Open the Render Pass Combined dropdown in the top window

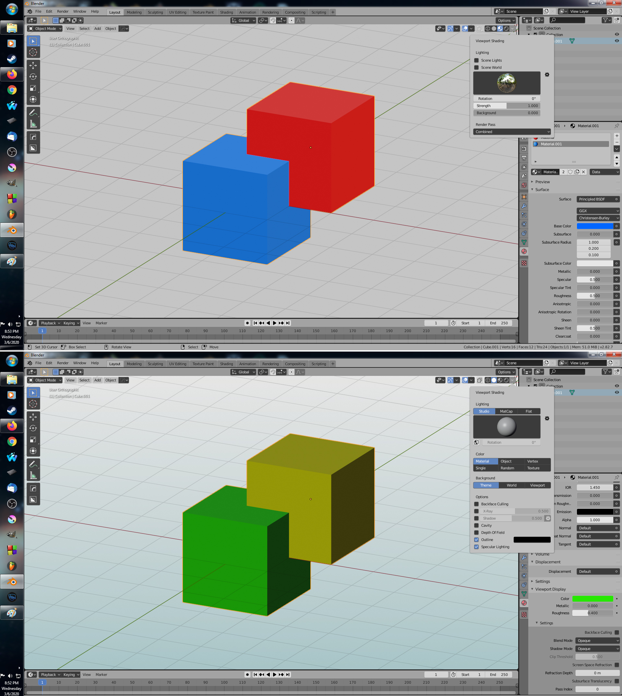tap(512, 132)
